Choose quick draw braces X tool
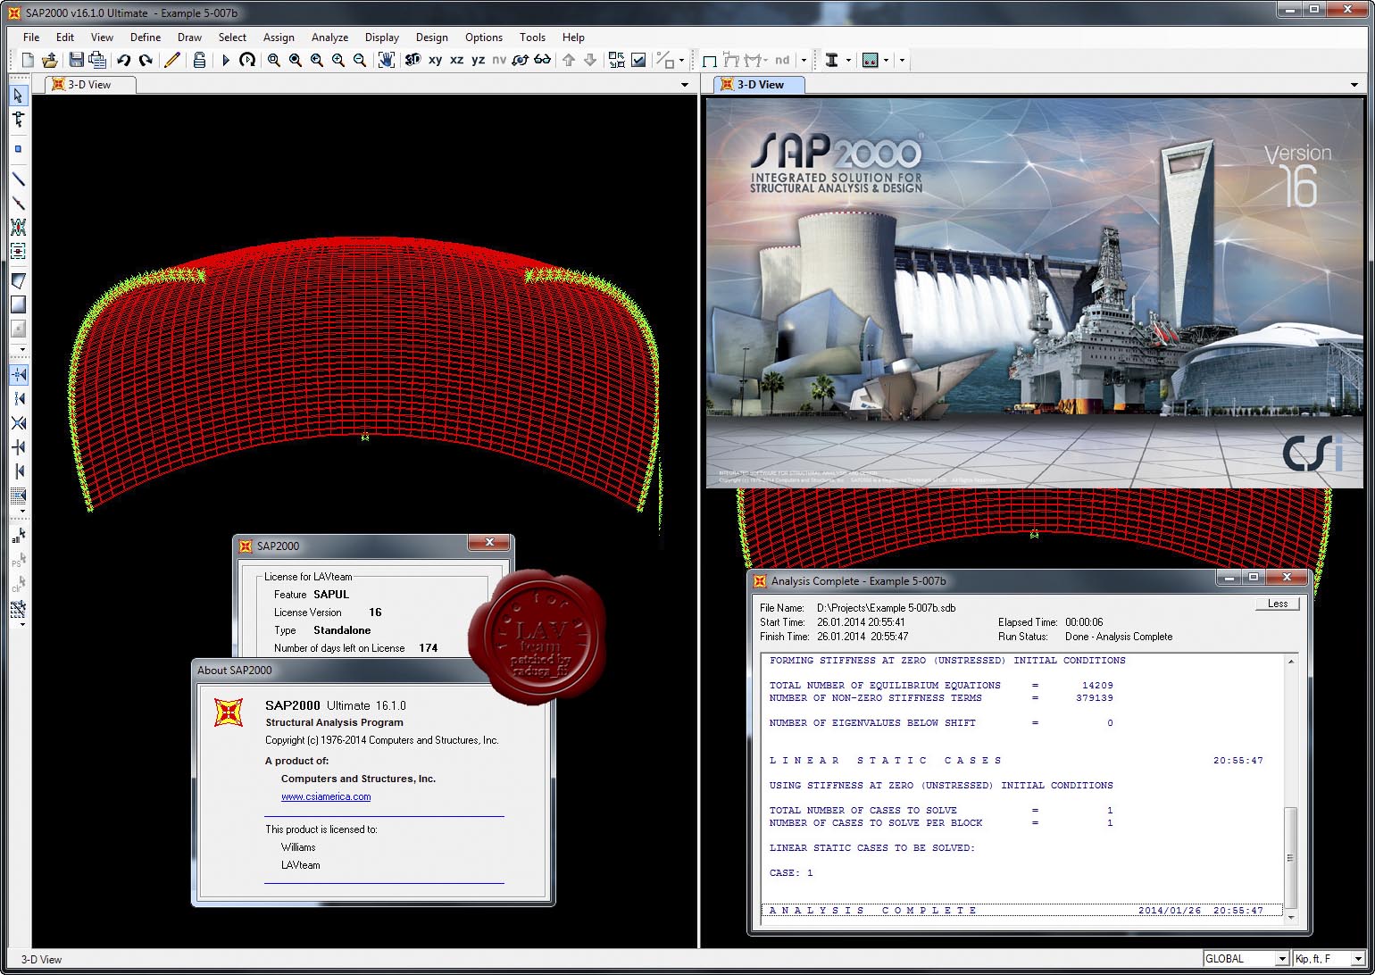Screen dimensions: 1375x975 (x=18, y=228)
